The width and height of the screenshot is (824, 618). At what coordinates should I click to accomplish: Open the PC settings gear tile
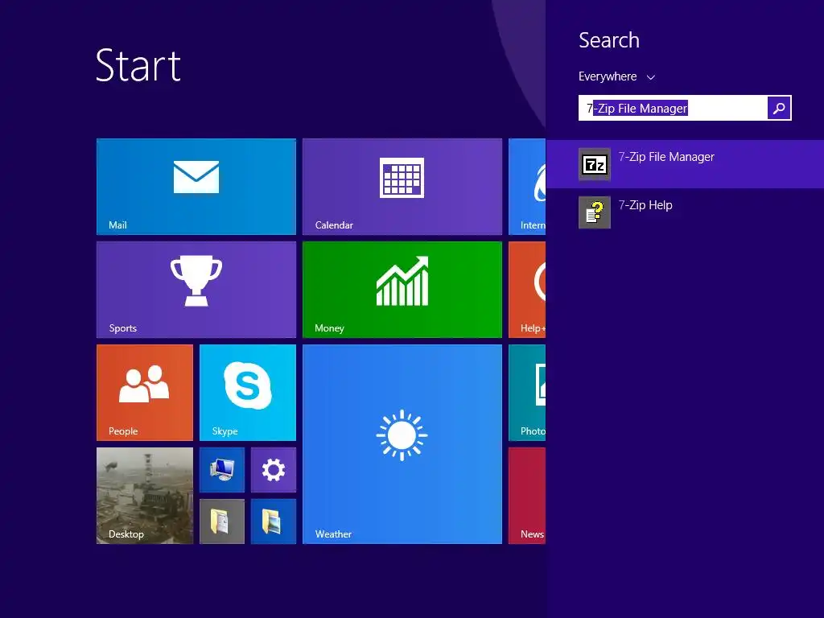pyautogui.click(x=274, y=470)
